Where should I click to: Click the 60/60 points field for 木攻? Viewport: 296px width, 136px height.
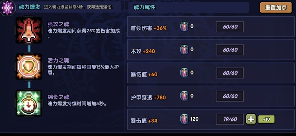[x=230, y=50]
